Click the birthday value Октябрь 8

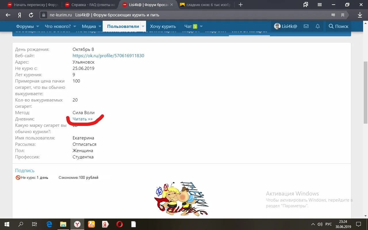[83, 49]
